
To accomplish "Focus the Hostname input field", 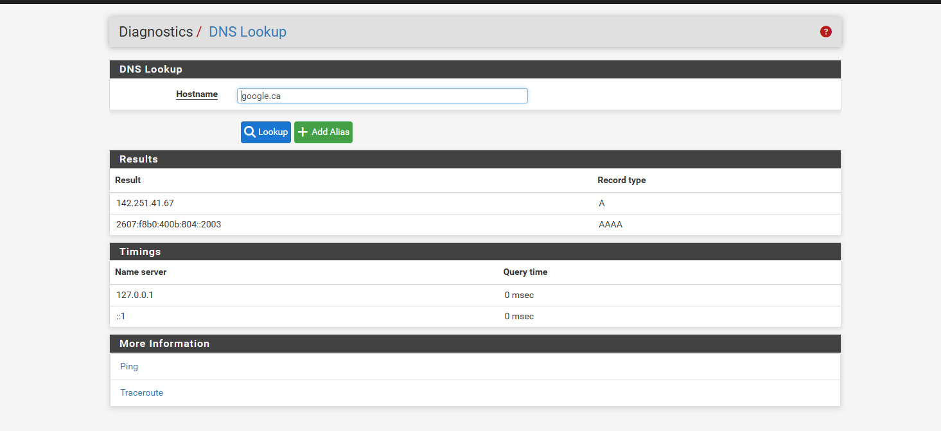I will (x=382, y=96).
